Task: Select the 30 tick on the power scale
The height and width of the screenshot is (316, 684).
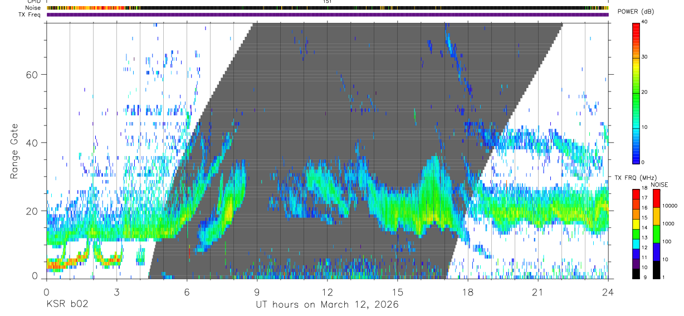Action: point(645,57)
